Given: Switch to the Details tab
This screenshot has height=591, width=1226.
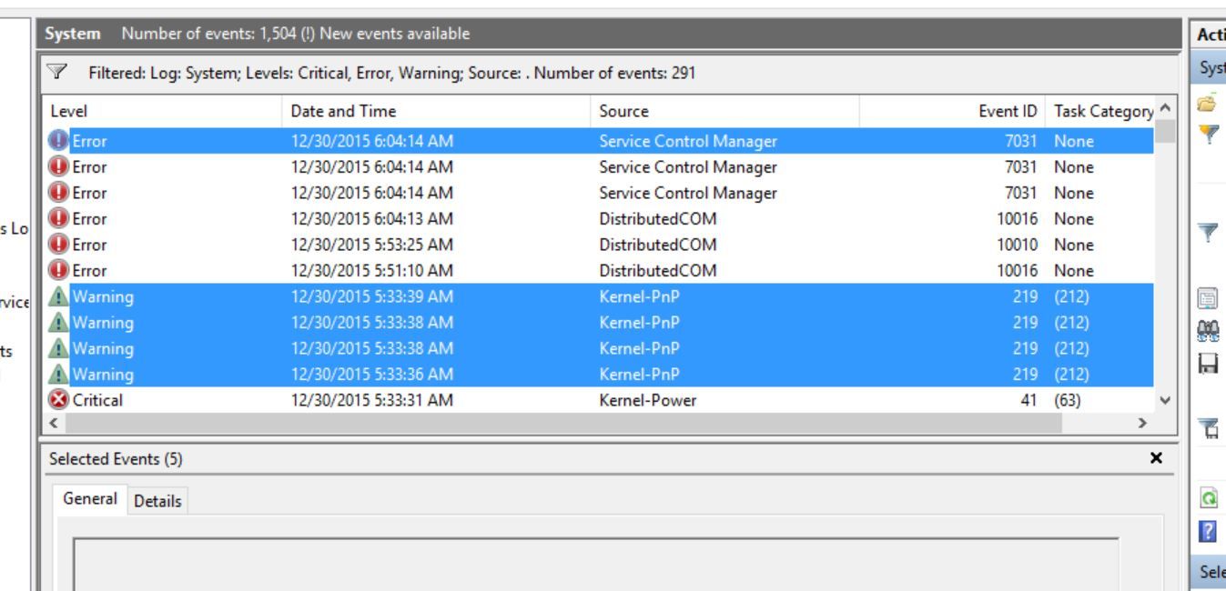Looking at the screenshot, I should pos(158,501).
